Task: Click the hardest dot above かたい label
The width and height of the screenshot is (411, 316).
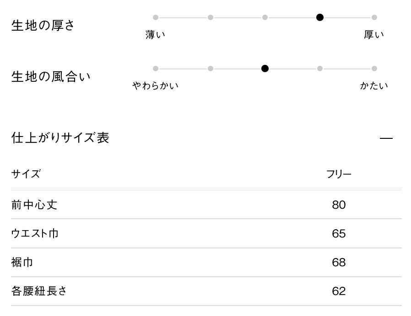Action: pyautogui.click(x=374, y=68)
